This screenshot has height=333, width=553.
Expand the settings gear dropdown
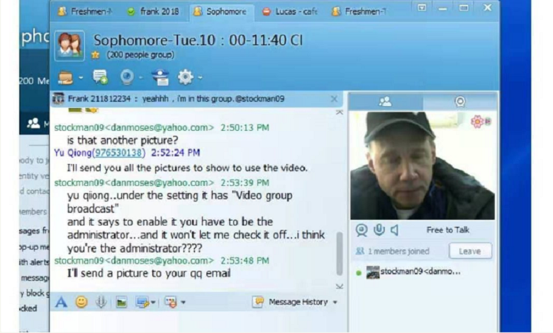pos(200,77)
